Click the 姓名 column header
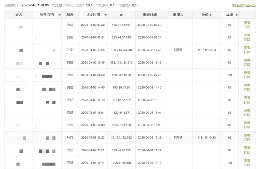 [18, 15]
